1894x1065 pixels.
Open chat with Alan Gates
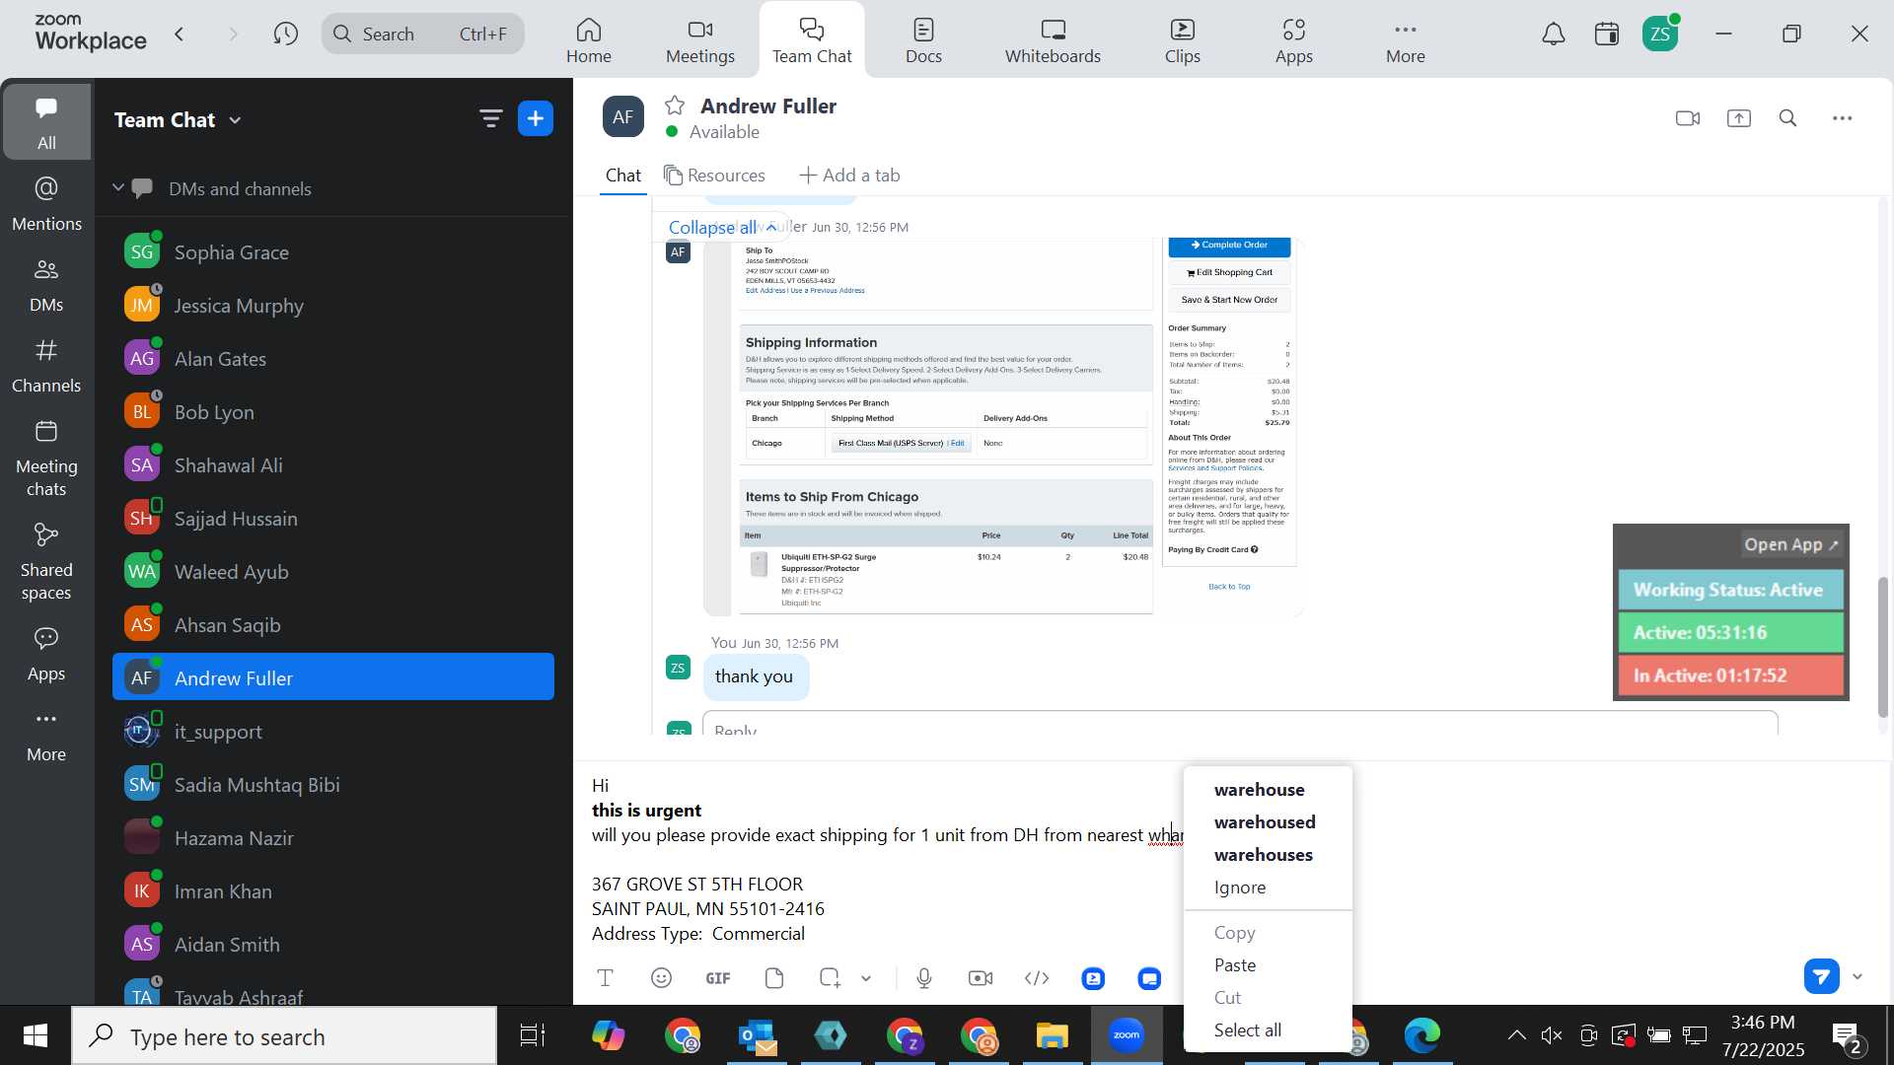pos(333,359)
